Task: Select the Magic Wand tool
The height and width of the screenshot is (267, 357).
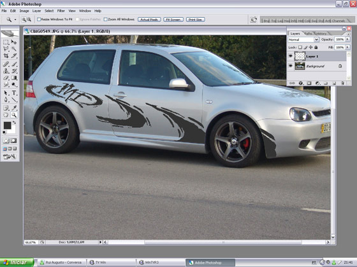Action: tap(14, 49)
